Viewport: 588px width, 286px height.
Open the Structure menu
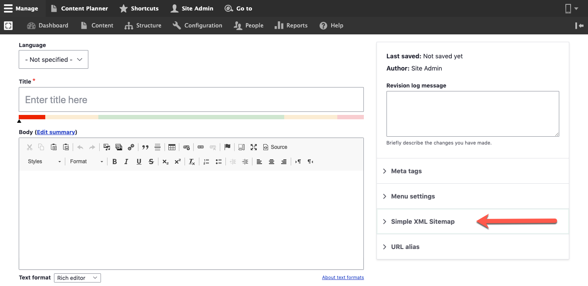pyautogui.click(x=143, y=26)
